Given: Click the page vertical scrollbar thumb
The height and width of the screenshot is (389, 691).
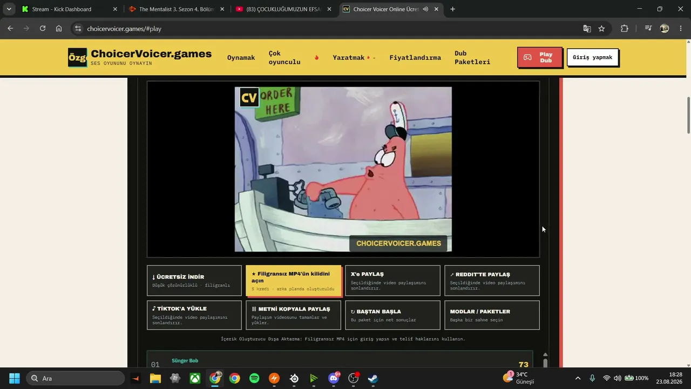Looking at the screenshot, I should 688,115.
